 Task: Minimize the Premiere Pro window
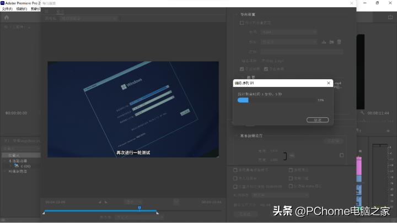[x=364, y=3]
